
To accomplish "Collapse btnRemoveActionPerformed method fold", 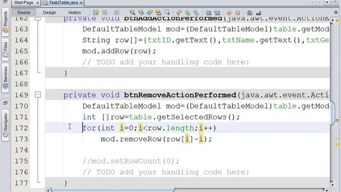I will point(38,95).
